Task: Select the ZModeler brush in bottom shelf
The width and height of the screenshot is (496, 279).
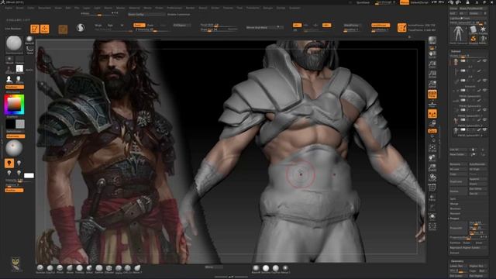Action: (108, 269)
